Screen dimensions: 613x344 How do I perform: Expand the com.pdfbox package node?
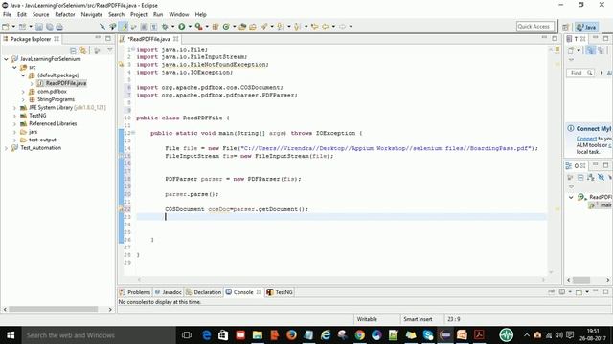click(23, 92)
